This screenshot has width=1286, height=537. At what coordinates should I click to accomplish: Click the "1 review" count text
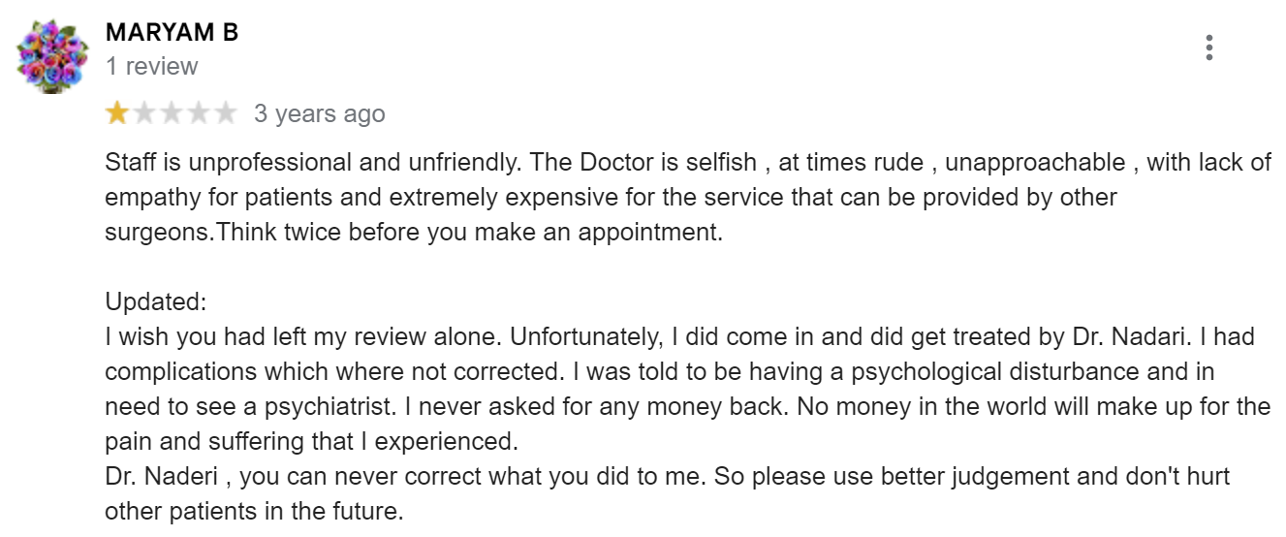[x=151, y=67]
